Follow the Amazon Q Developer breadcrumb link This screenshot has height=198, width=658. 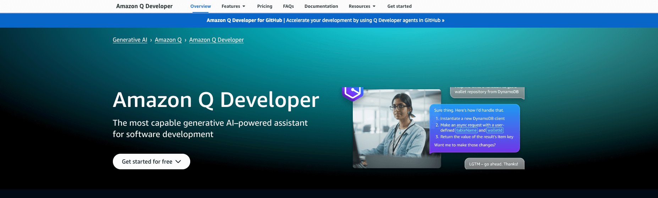(x=216, y=40)
